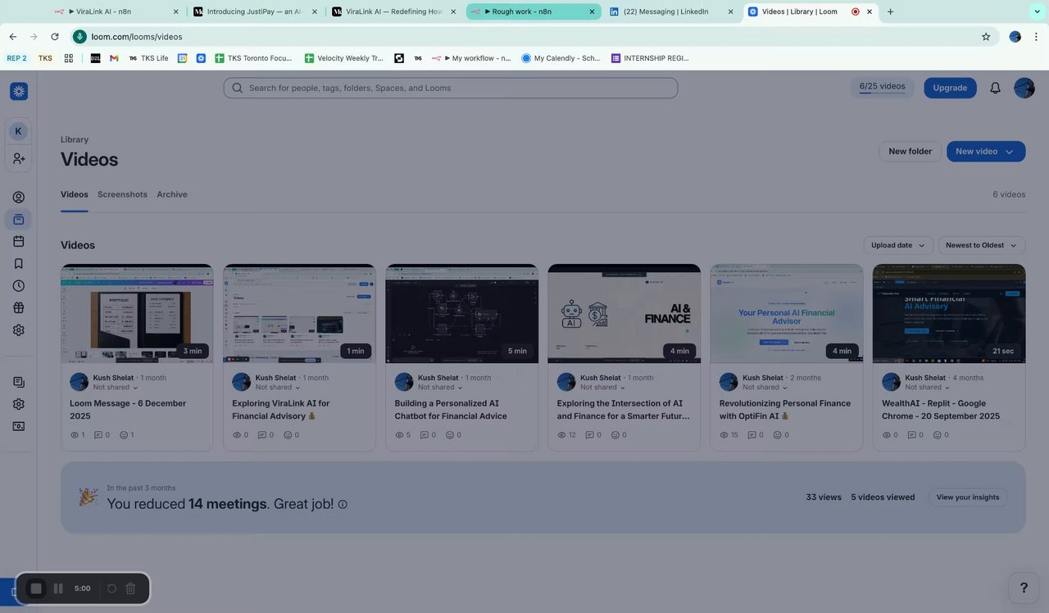
Task: Stop the Loom recording
Action: point(36,588)
